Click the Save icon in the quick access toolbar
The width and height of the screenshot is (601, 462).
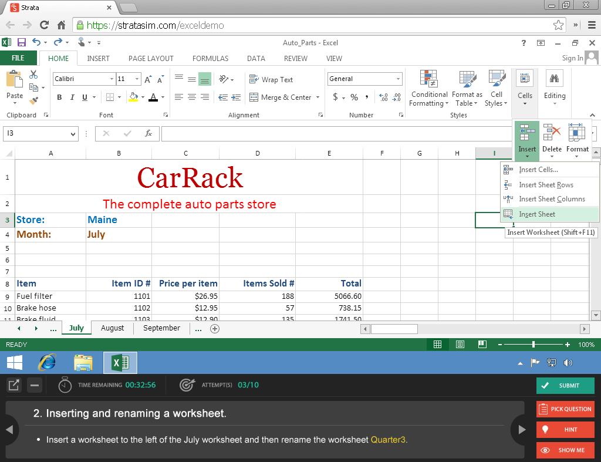pos(22,42)
